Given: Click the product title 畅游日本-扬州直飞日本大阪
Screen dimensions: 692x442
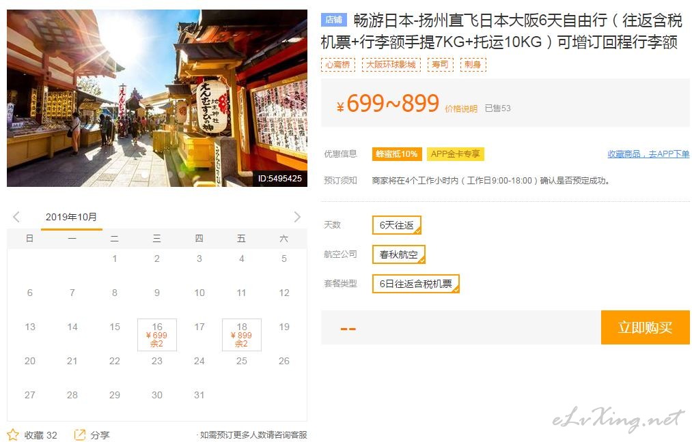Looking at the screenshot, I should click(501, 31).
